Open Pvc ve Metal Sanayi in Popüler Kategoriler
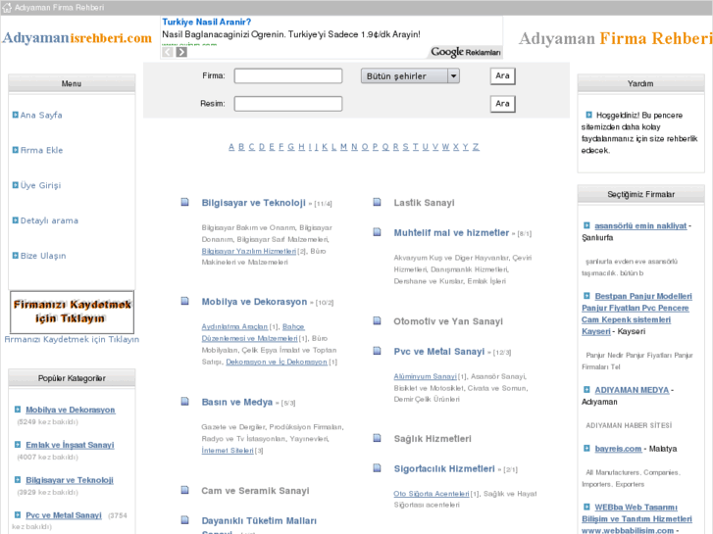The width and height of the screenshot is (713, 534). [64, 515]
